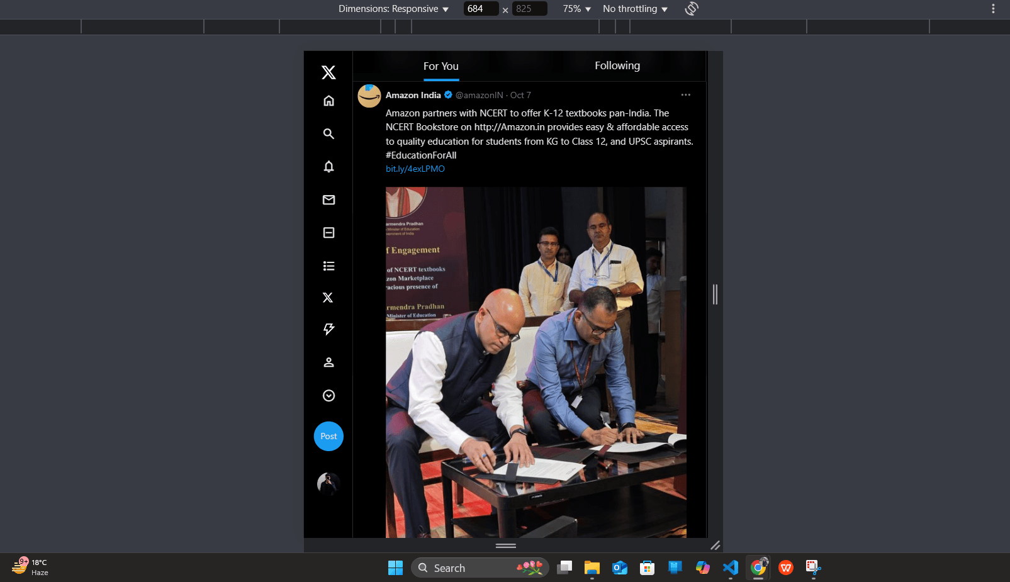
Task: Click the viewport width field showing 684
Action: pyautogui.click(x=480, y=9)
